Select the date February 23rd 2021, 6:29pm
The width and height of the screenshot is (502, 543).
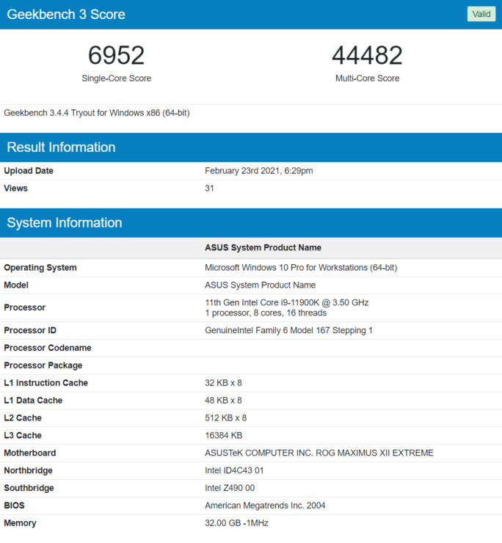coord(259,171)
